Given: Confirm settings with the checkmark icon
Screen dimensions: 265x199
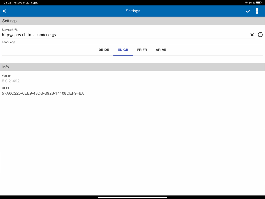Looking at the screenshot, I should click(x=248, y=11).
